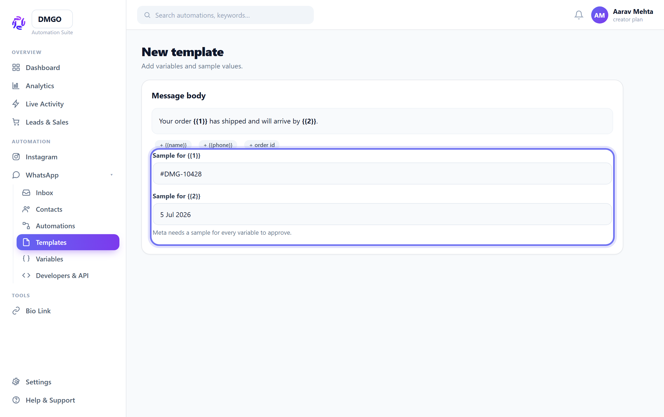Click the Leads & Sales cart icon
The height and width of the screenshot is (417, 664).
click(16, 122)
